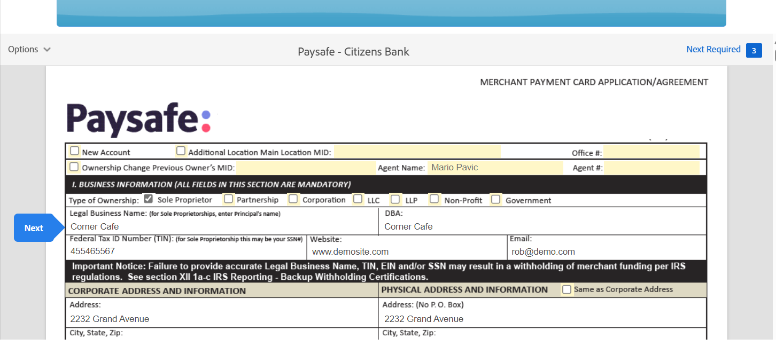
Task: Click the Legal Business Name field
Action: tap(222, 226)
